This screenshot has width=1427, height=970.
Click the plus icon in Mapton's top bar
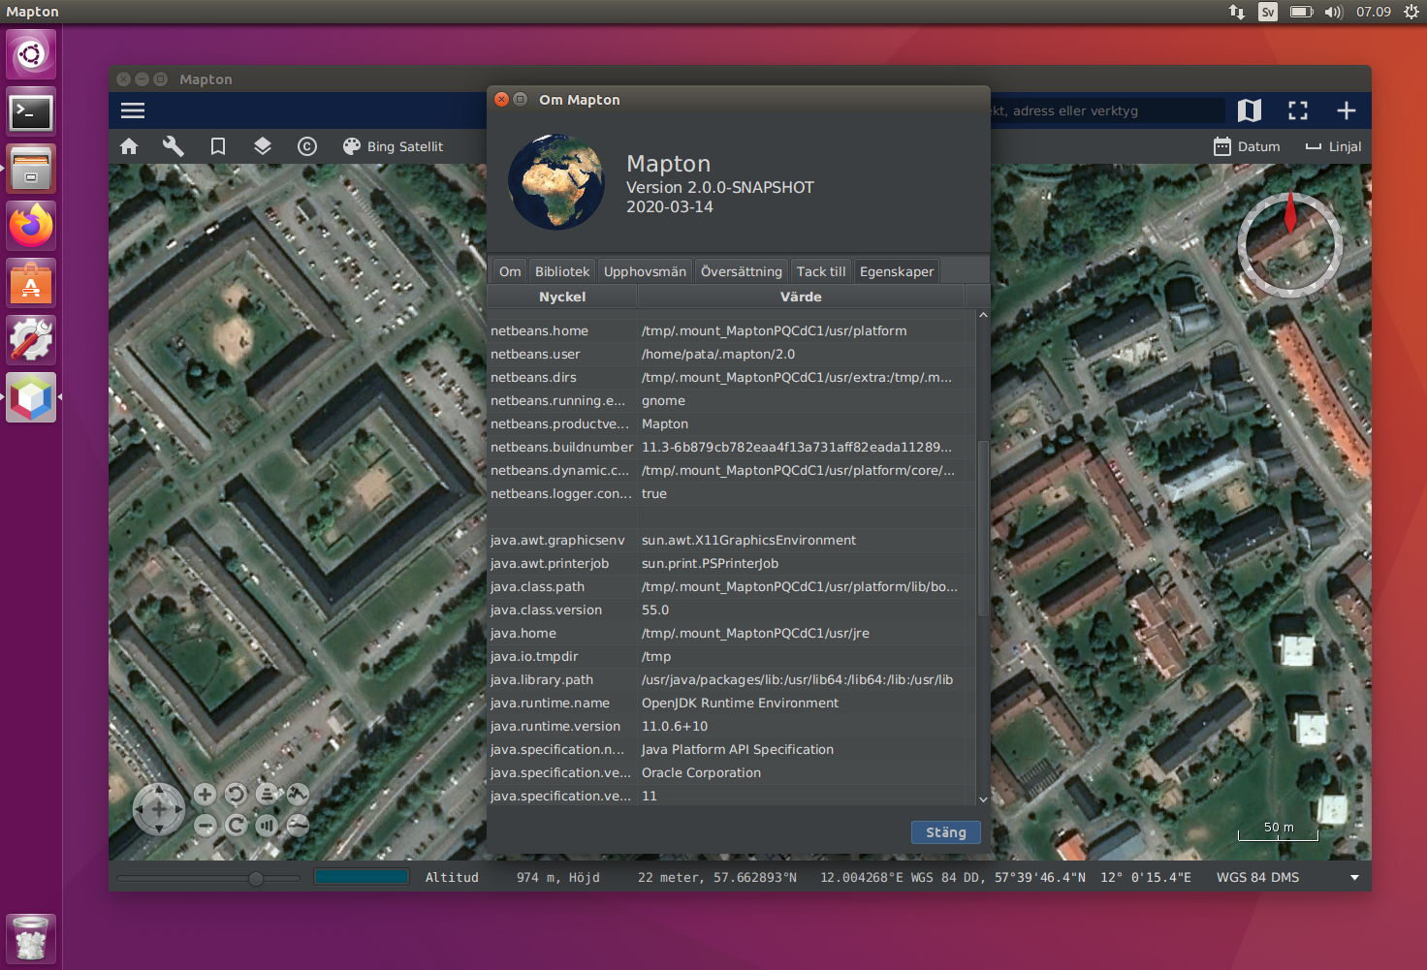pyautogui.click(x=1347, y=110)
